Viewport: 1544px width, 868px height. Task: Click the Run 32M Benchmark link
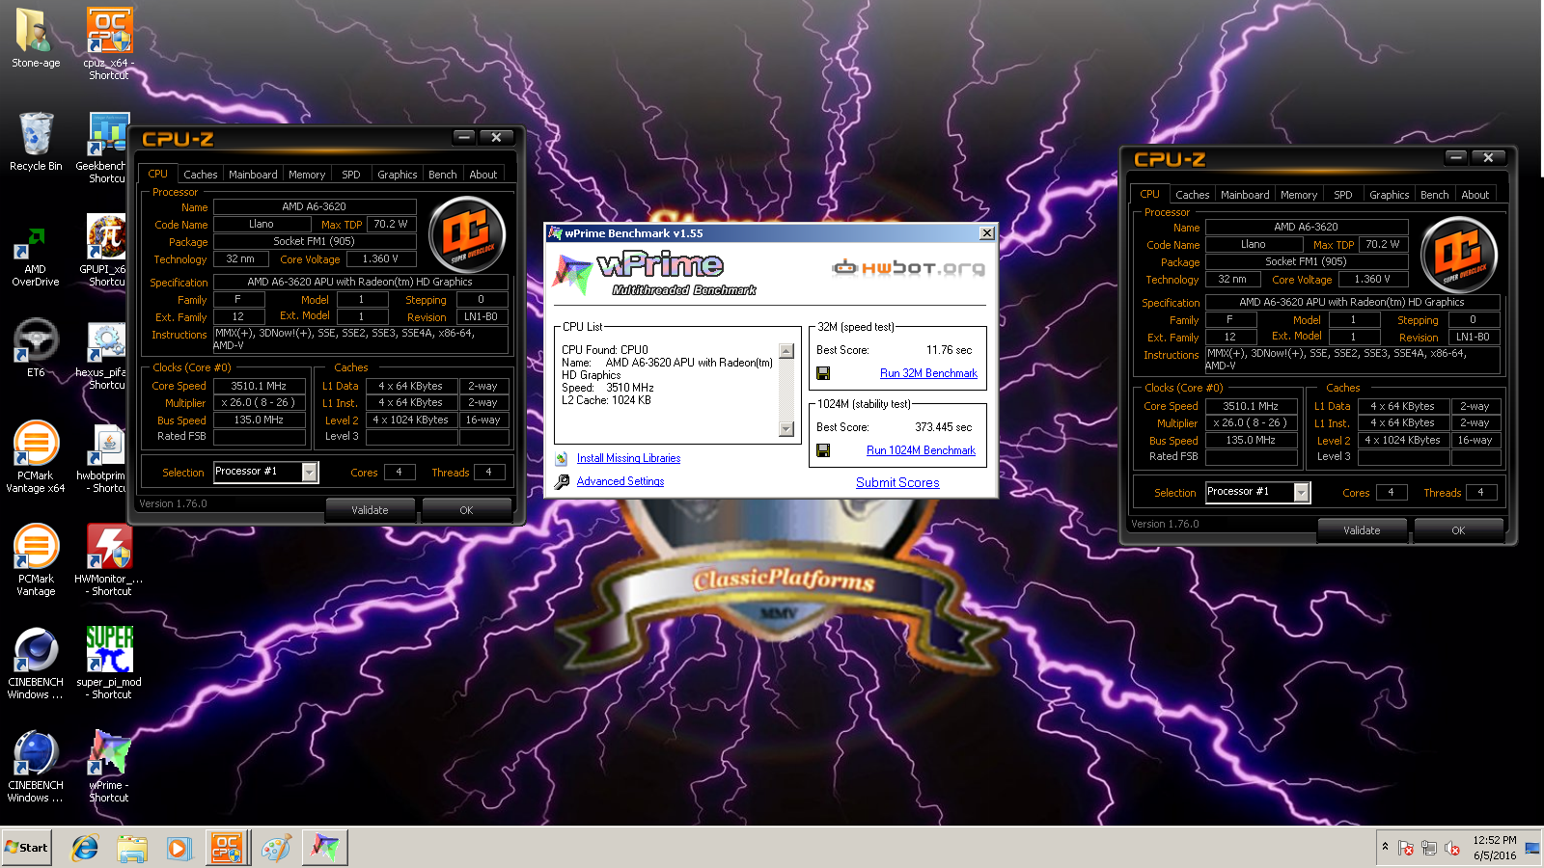[x=928, y=373]
